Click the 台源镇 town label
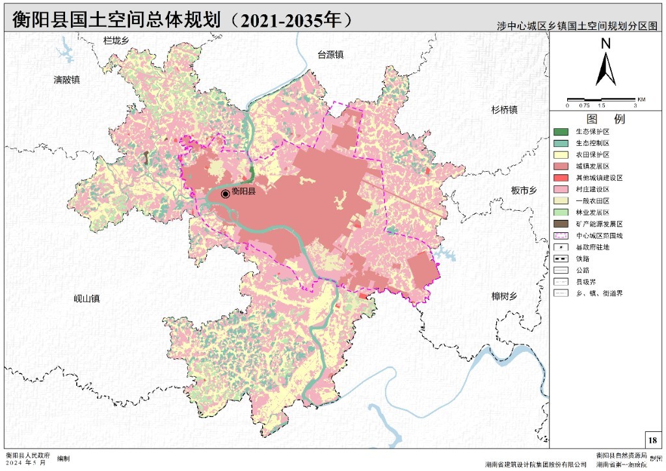This screenshot has width=666, height=471. point(330,55)
